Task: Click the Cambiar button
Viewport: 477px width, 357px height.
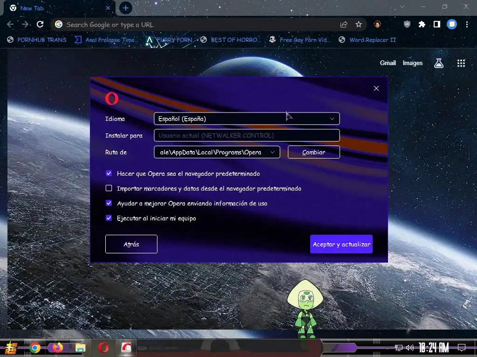Action: (313, 152)
